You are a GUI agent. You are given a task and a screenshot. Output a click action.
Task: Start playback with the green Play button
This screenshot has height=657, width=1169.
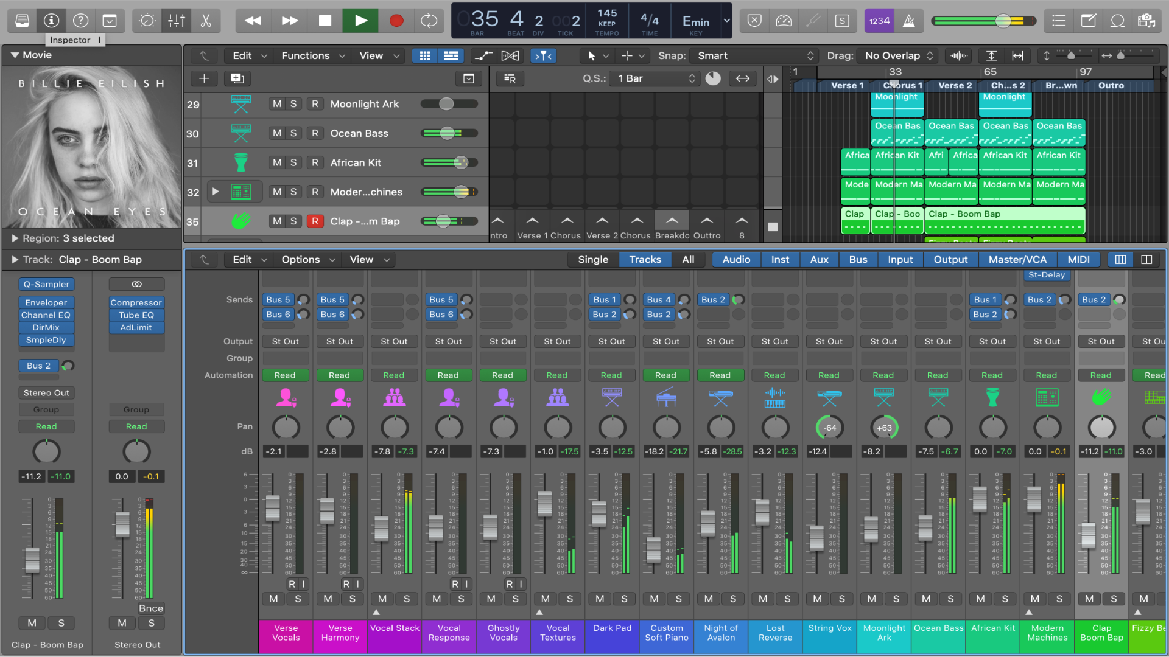pyautogui.click(x=360, y=21)
